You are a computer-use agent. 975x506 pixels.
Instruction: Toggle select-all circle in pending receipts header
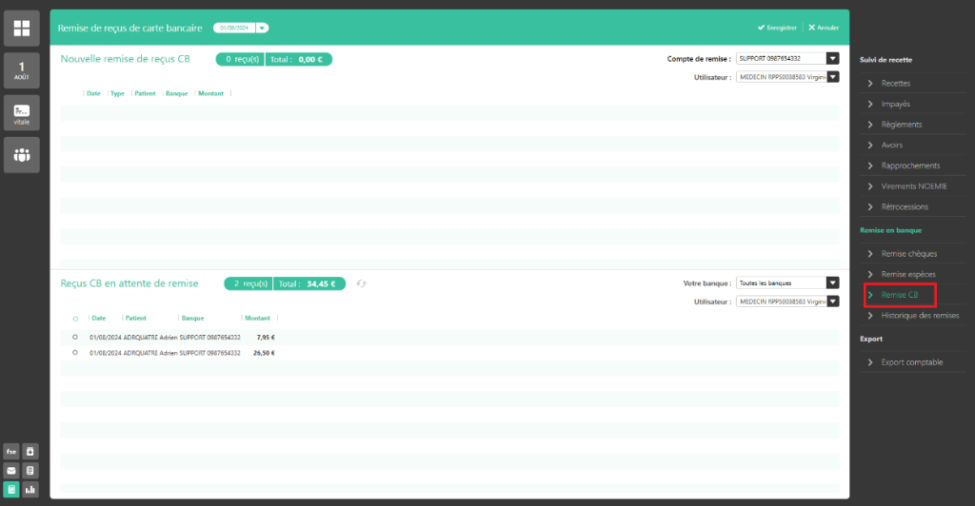(75, 319)
